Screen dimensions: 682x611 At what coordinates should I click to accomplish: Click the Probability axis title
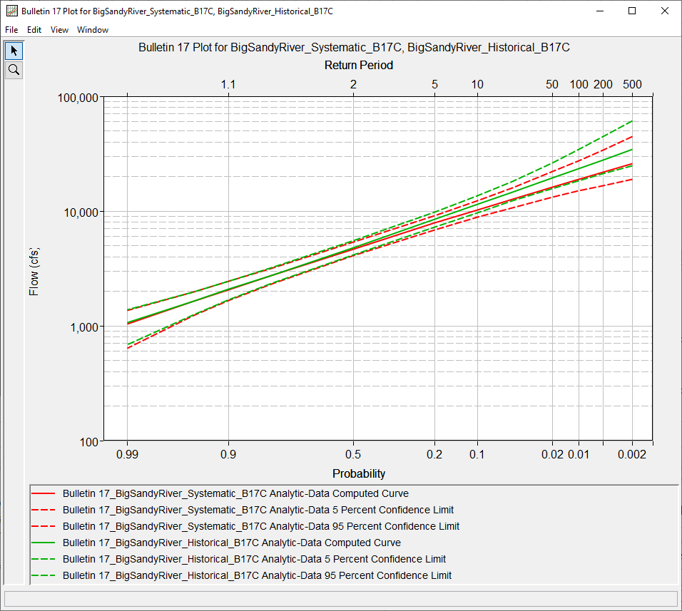click(x=359, y=473)
